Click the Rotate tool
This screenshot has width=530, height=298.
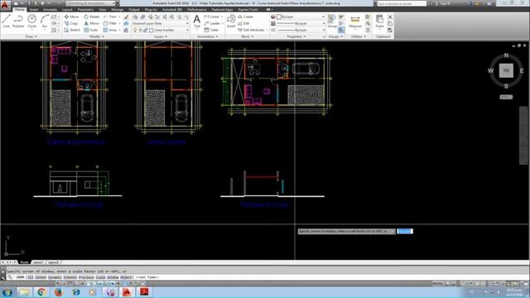[x=92, y=17]
